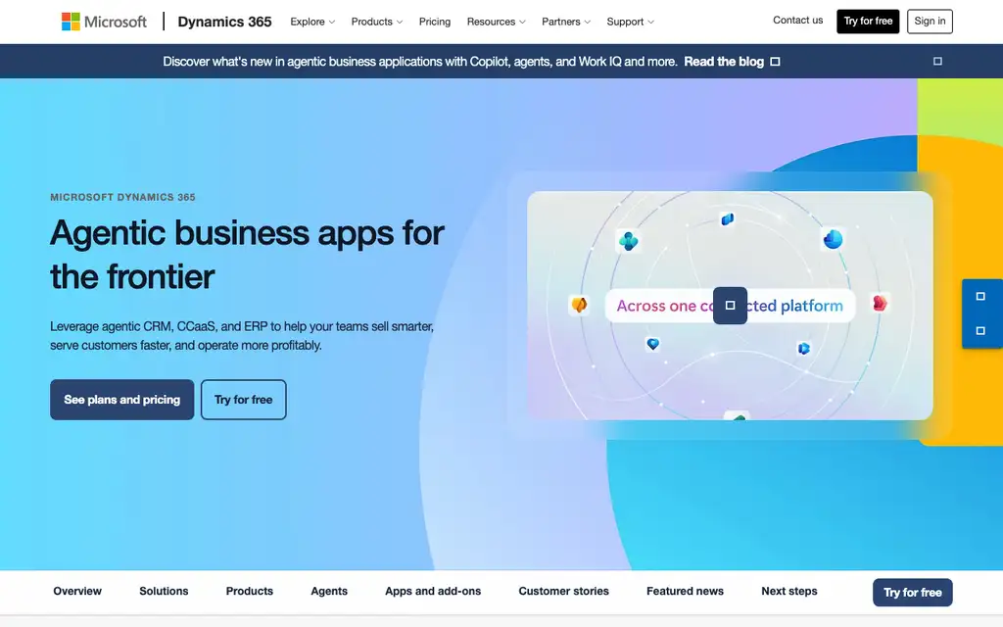Follow the Read the blog link
Screen dimensions: 1003x627
(x=724, y=62)
